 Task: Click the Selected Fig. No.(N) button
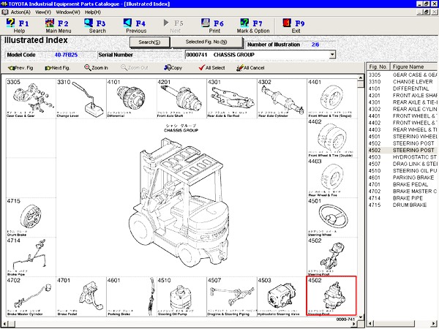point(206,42)
